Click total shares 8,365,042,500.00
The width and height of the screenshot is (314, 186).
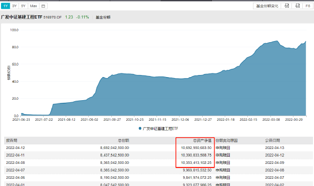[115, 163]
